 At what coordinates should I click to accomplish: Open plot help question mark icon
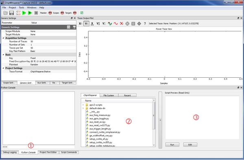pos(145,24)
